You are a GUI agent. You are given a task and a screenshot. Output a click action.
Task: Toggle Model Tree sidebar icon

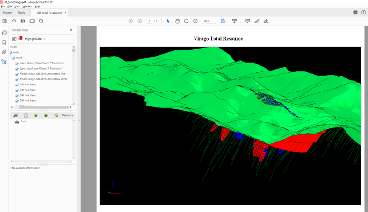(x=4, y=62)
